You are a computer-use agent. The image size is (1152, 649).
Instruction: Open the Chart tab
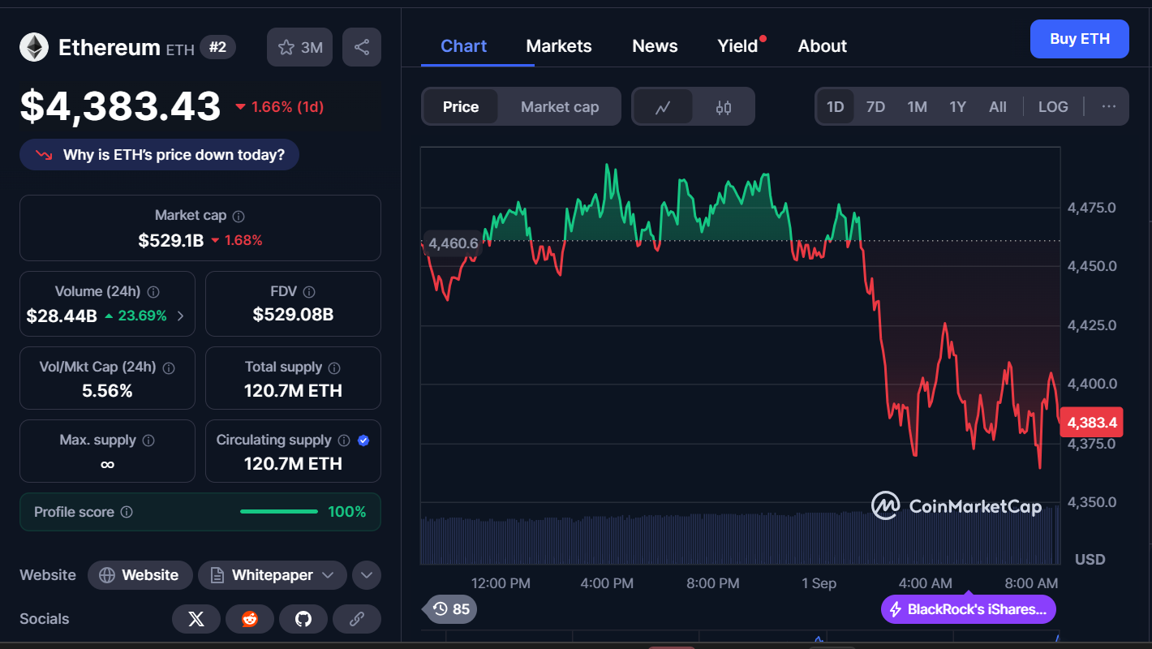(463, 46)
